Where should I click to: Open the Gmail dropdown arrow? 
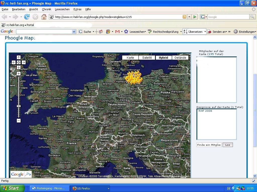122,32
